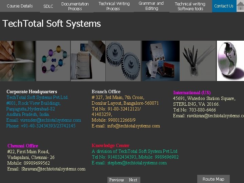Click the ravikiran@techtotalsystems email address

pyautogui.click(x=216, y=116)
